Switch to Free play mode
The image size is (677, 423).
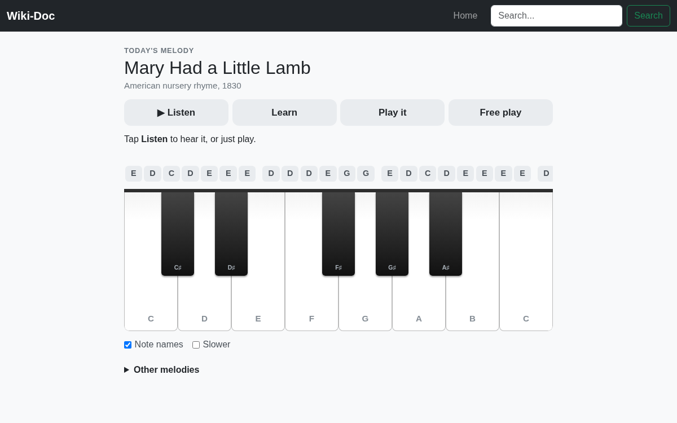500,112
